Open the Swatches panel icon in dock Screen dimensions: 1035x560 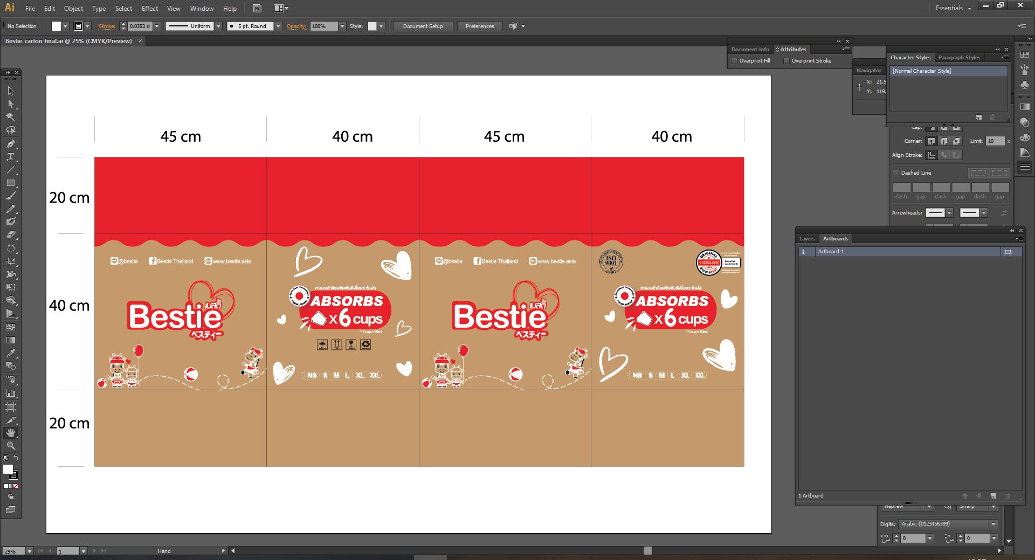(1025, 55)
